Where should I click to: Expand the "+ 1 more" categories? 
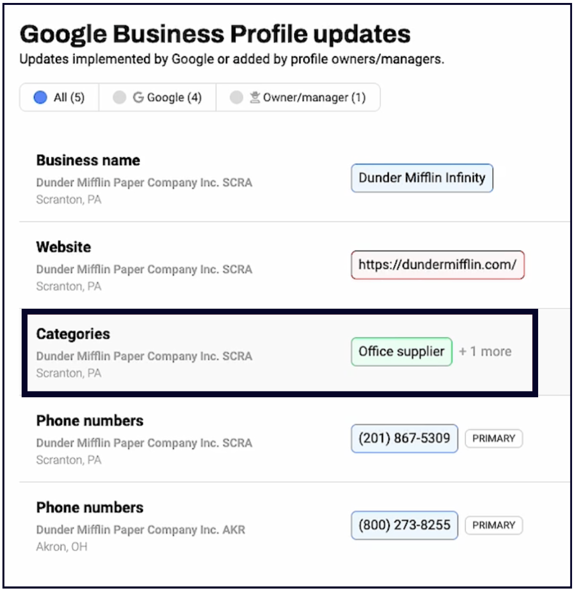tap(485, 352)
